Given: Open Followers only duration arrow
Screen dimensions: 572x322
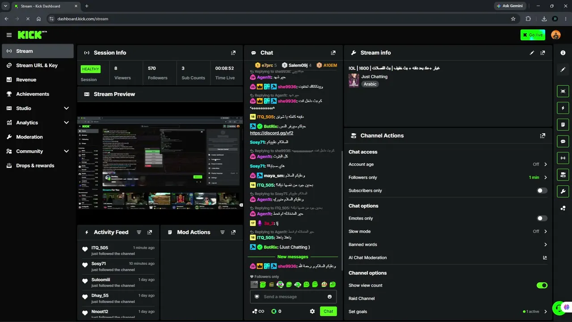Looking at the screenshot, I should (x=545, y=178).
